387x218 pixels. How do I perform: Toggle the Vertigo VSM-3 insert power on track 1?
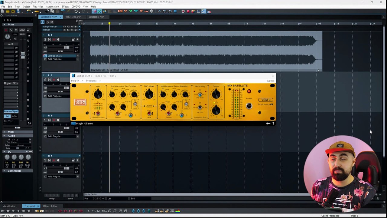click(45, 56)
